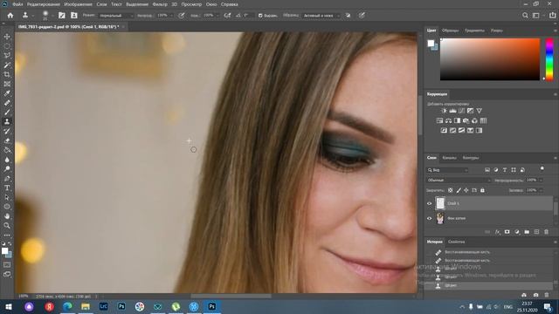Add a Photo Filter adjustment
The image size is (559, 314).
[x=466, y=120]
